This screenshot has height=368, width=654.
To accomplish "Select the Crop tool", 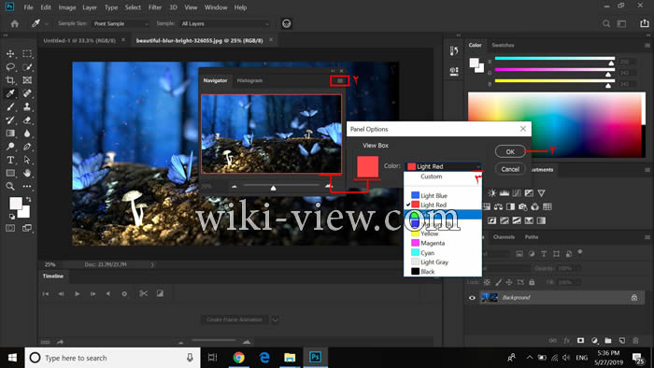I will [x=10, y=80].
